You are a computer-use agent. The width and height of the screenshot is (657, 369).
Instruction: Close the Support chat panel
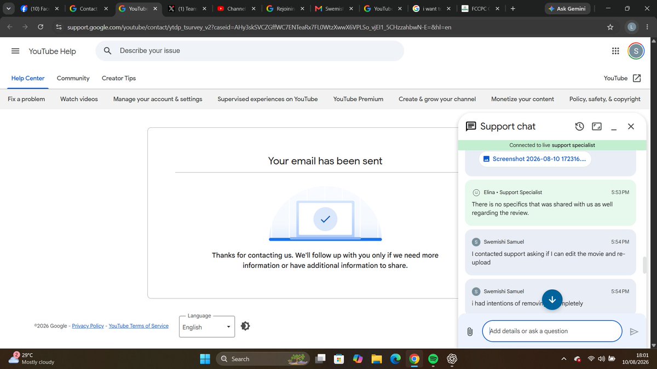pyautogui.click(x=631, y=126)
